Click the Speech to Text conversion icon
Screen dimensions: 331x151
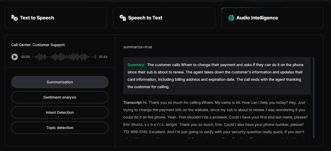[123, 18]
